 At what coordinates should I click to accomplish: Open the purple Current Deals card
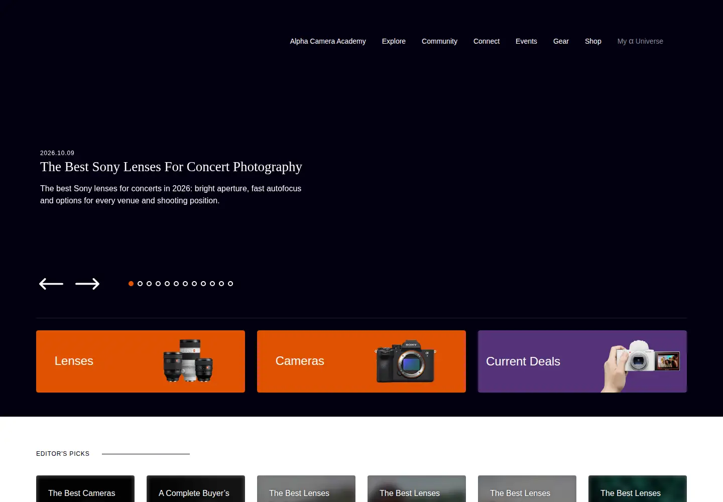[582, 361]
